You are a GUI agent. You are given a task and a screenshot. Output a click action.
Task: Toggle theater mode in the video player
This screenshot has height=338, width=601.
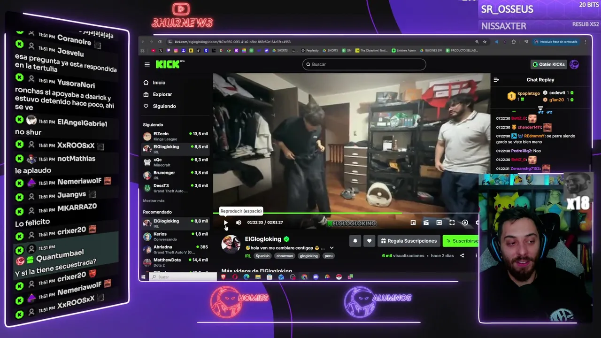[439, 223]
